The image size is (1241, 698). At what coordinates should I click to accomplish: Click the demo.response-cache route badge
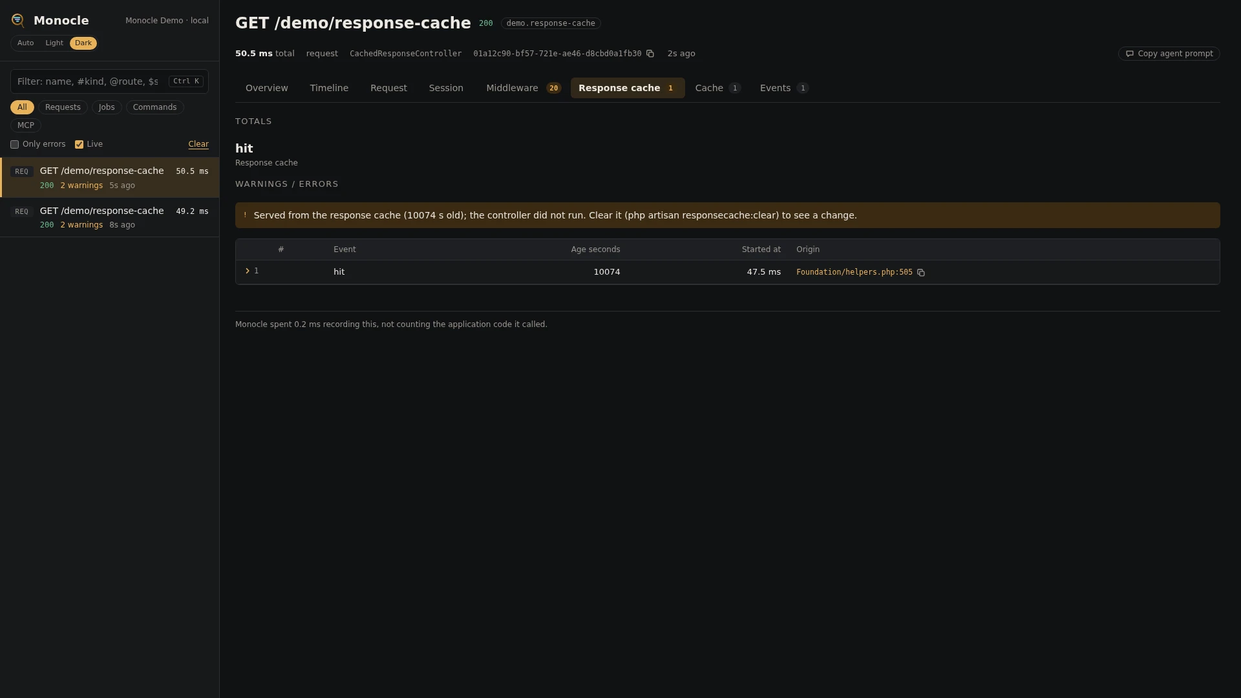[551, 23]
